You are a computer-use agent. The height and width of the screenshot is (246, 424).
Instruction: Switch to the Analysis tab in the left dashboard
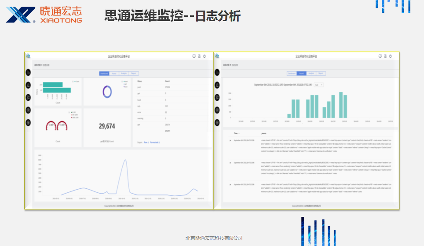[x=123, y=73]
